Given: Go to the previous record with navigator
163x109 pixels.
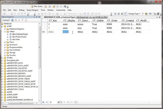Looking at the screenshot, I should point(47,102).
